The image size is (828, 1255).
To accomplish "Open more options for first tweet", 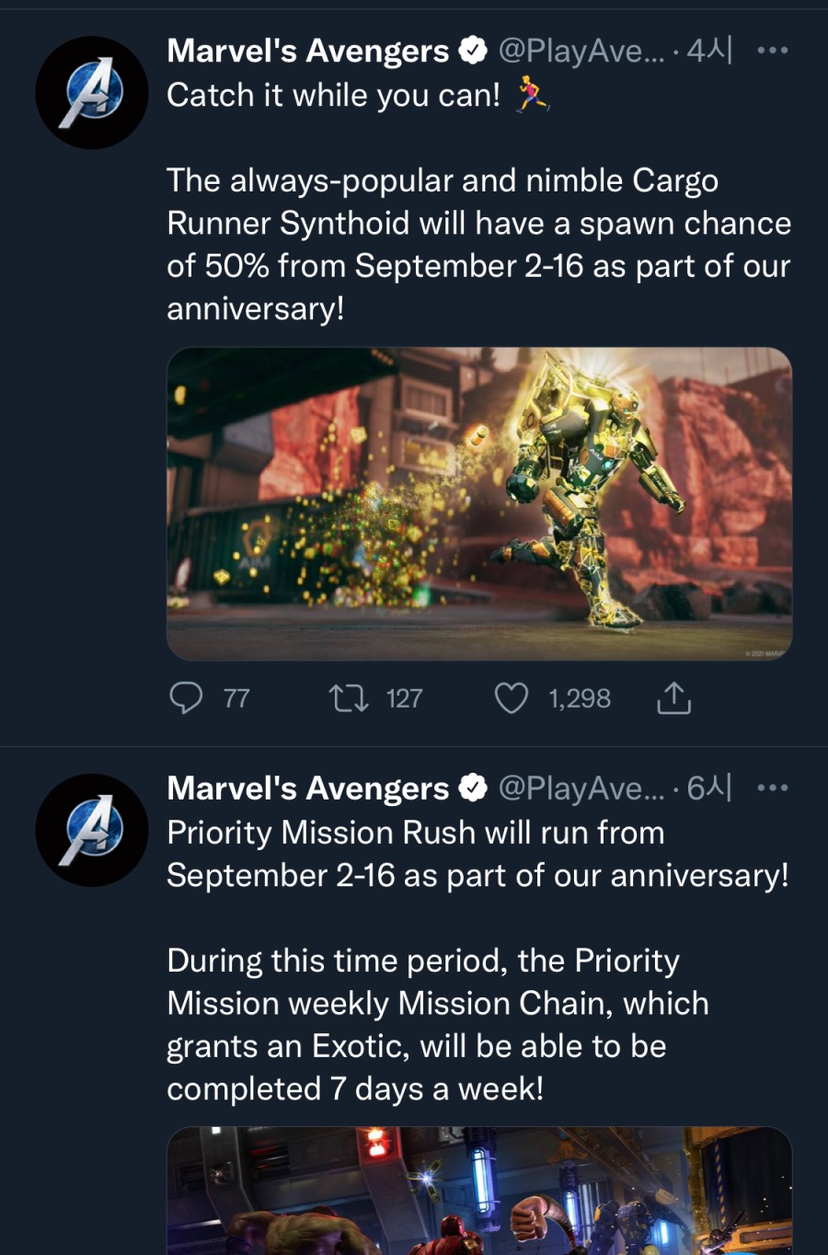I will tap(772, 51).
